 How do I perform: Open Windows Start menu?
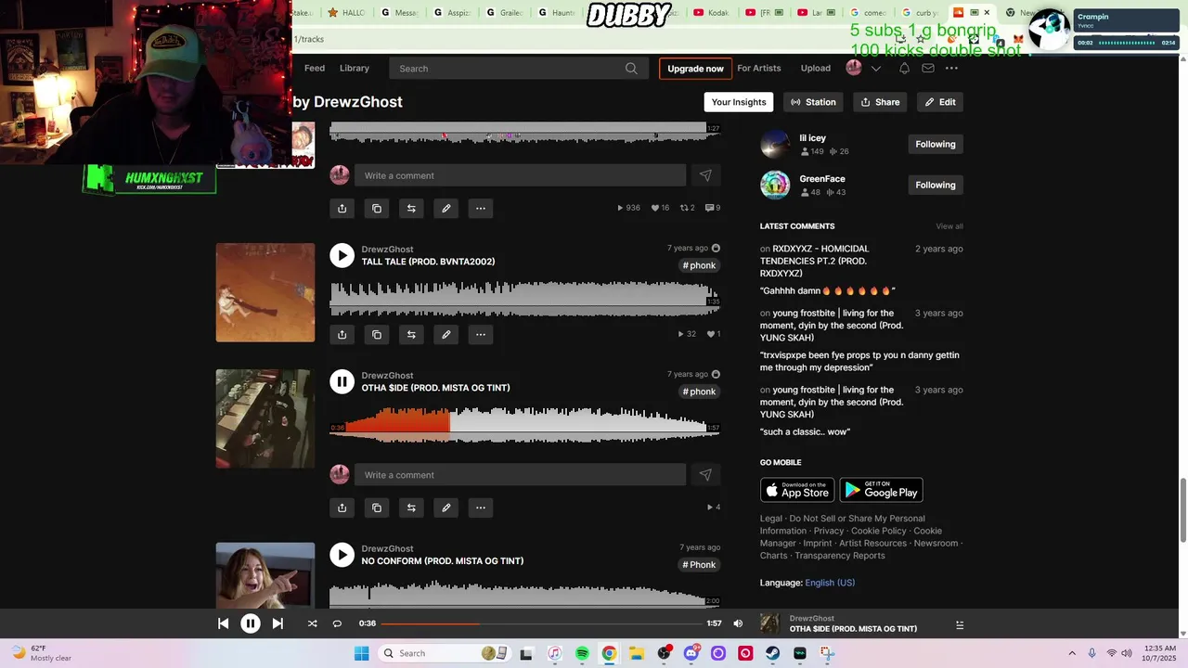click(362, 653)
